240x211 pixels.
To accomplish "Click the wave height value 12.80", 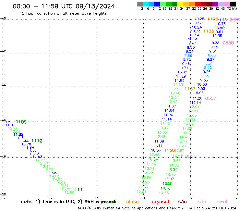I will (69, 192).
